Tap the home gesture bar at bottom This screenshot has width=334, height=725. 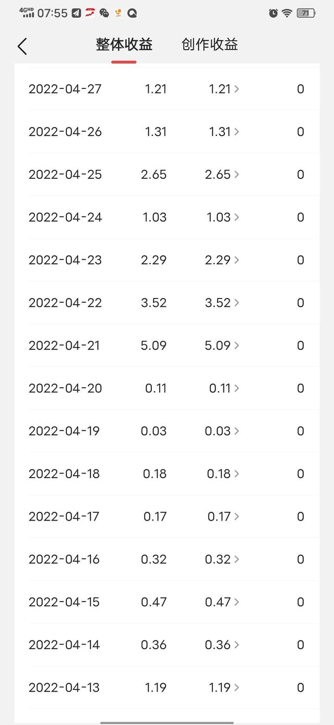(x=167, y=722)
